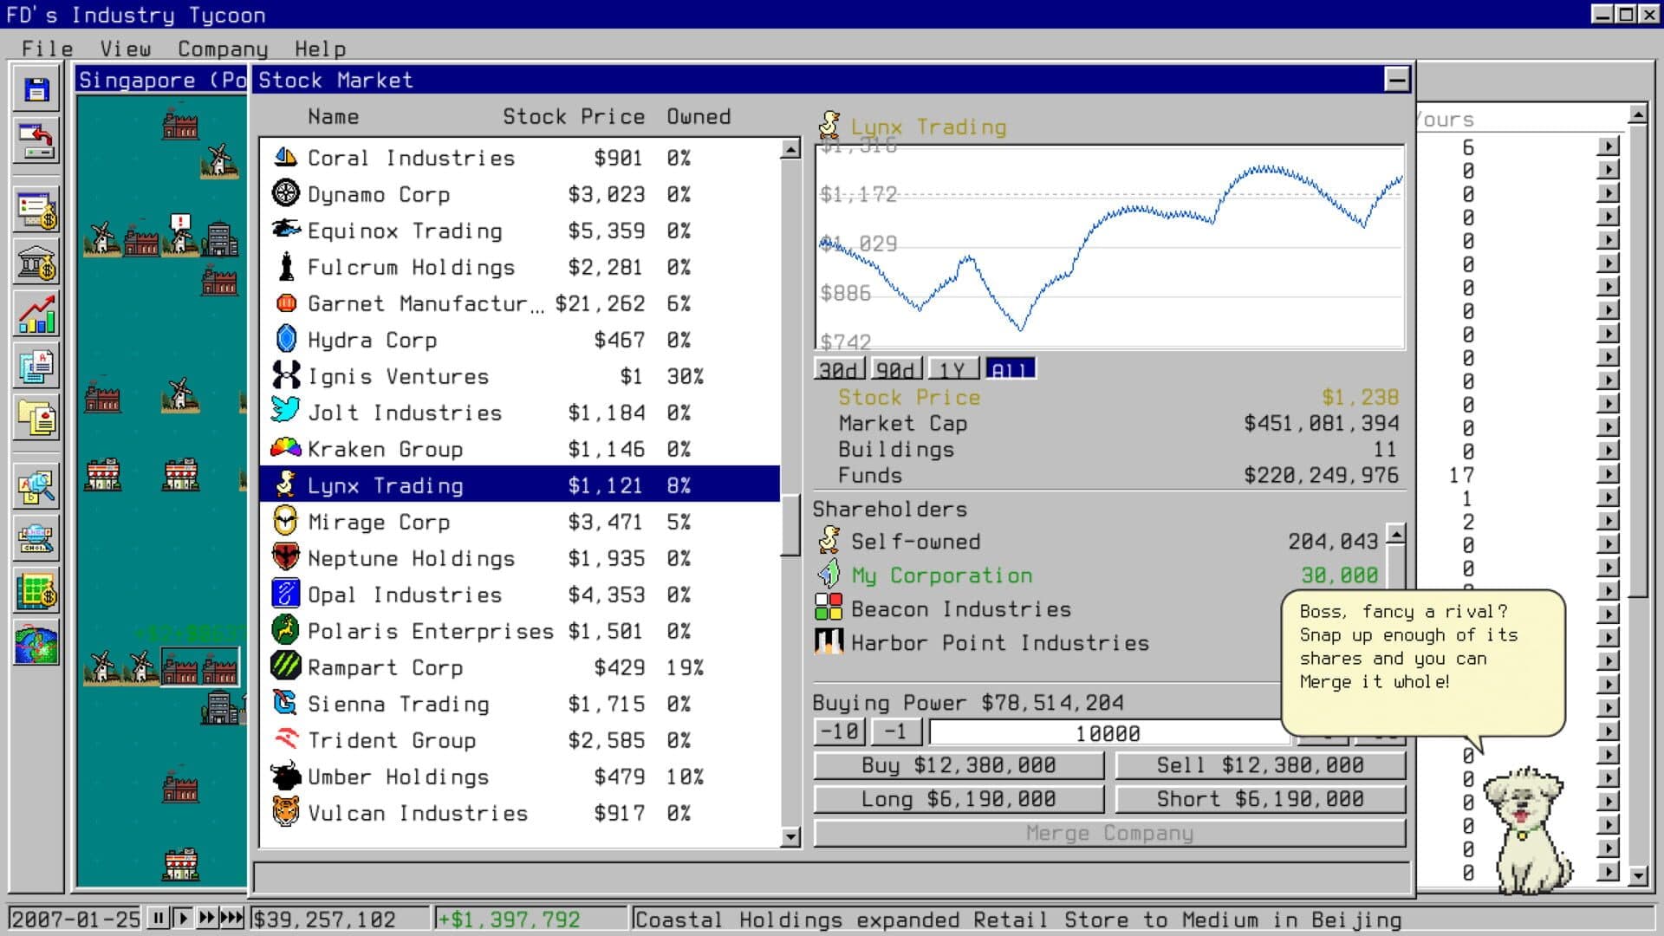Click the Rampart Corp green striped logo
This screenshot has height=936, width=1664.
[285, 666]
